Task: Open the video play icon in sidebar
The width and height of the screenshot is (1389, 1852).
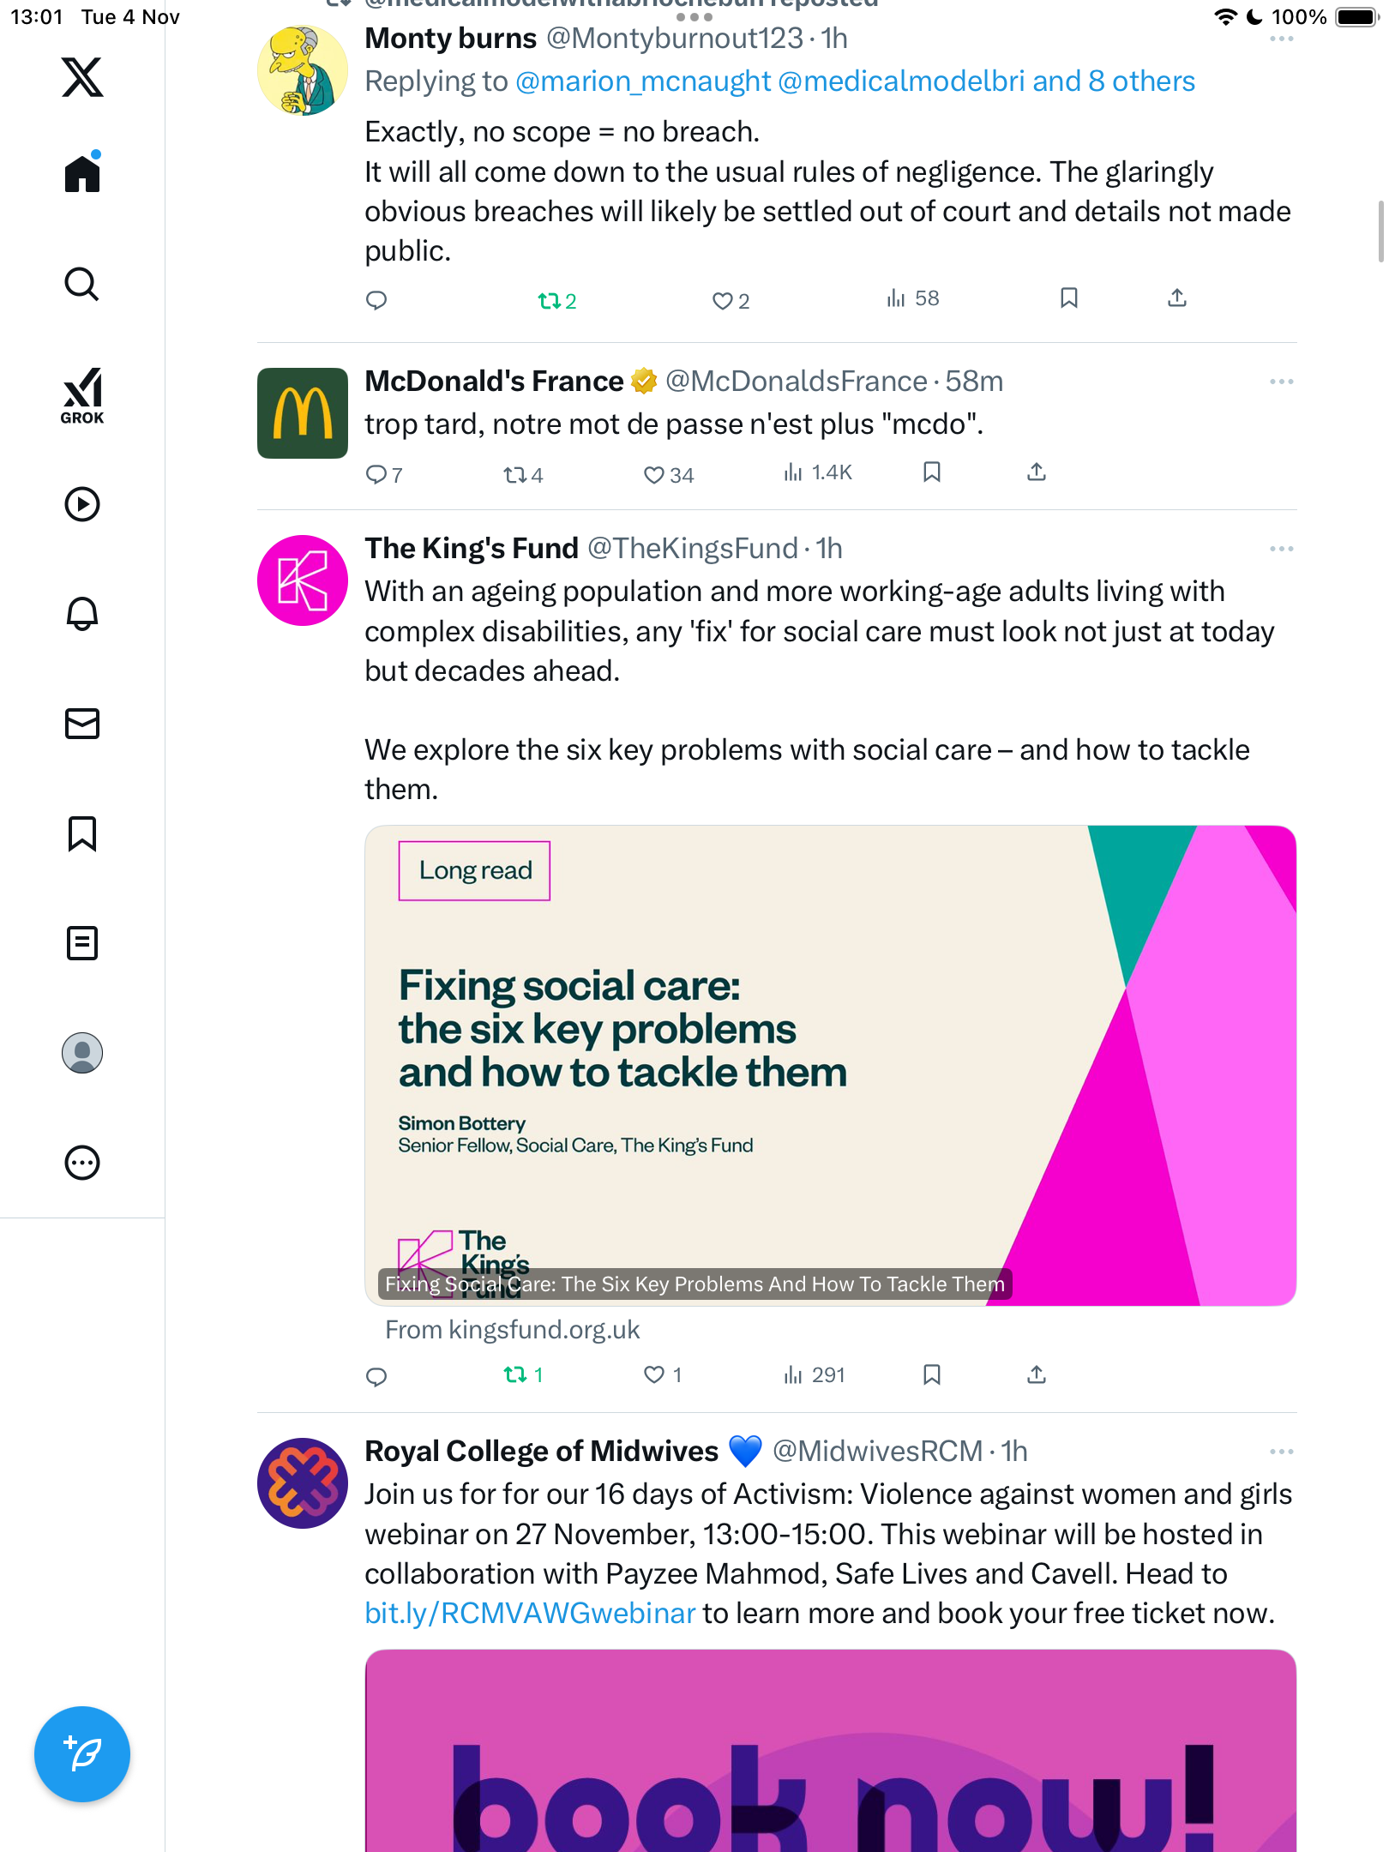Action: pos(82,504)
